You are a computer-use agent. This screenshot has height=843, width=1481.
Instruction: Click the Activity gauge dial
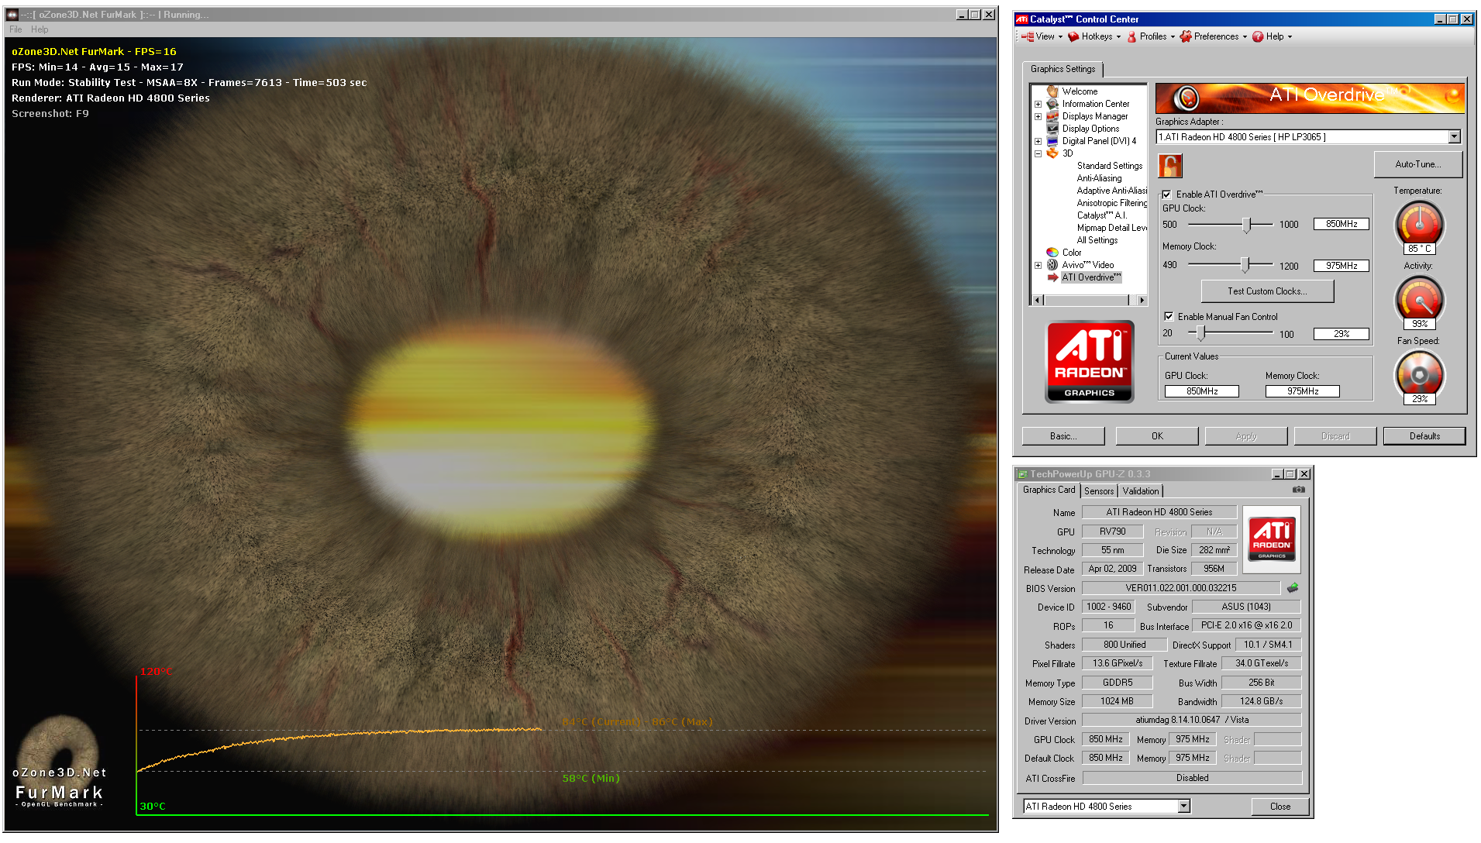click(x=1419, y=298)
